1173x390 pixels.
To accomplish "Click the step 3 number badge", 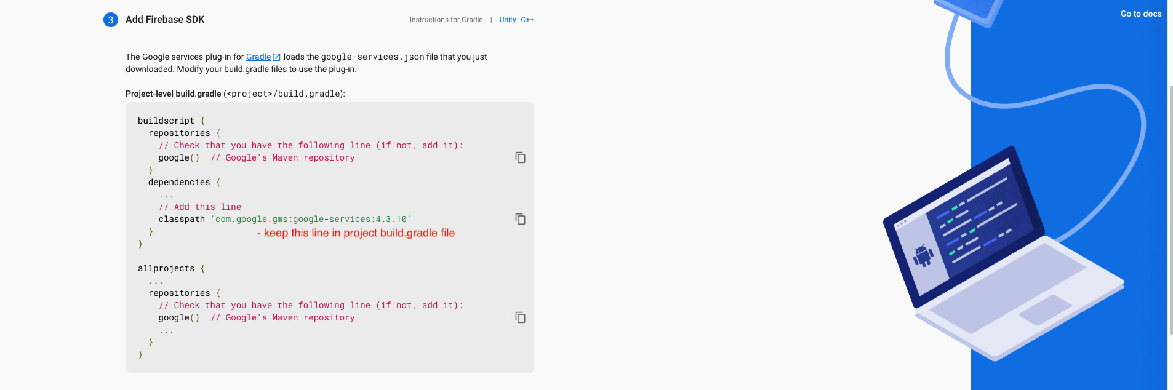I will pos(111,20).
